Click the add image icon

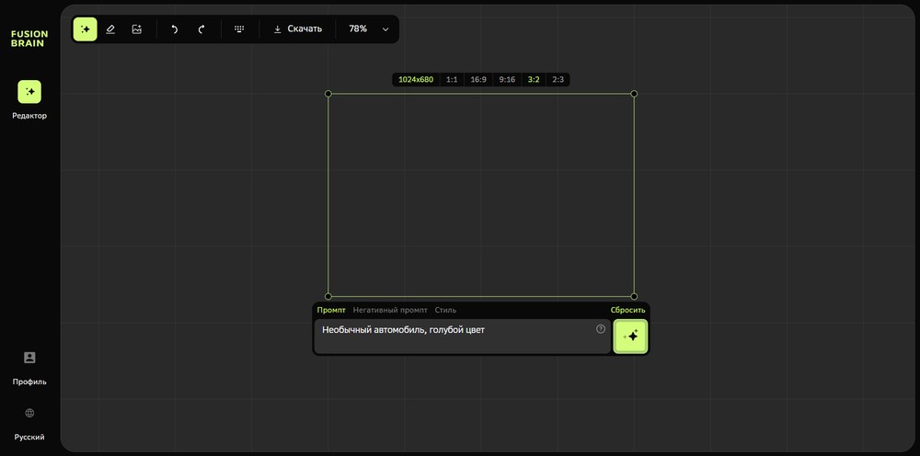click(136, 29)
